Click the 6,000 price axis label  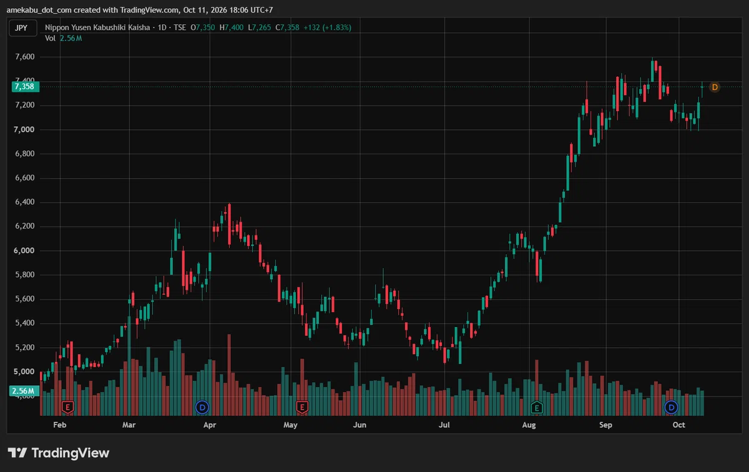[x=24, y=251]
